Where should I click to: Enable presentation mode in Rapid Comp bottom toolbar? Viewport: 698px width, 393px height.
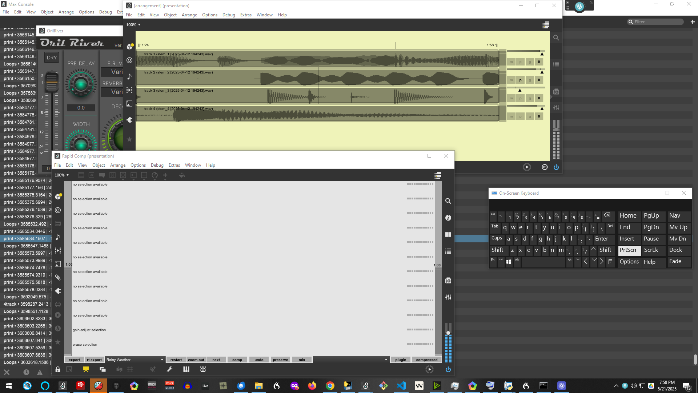(86, 370)
